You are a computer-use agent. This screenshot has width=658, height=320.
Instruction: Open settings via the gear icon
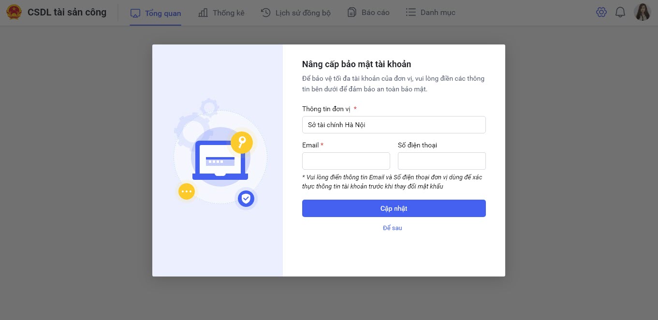[601, 13]
